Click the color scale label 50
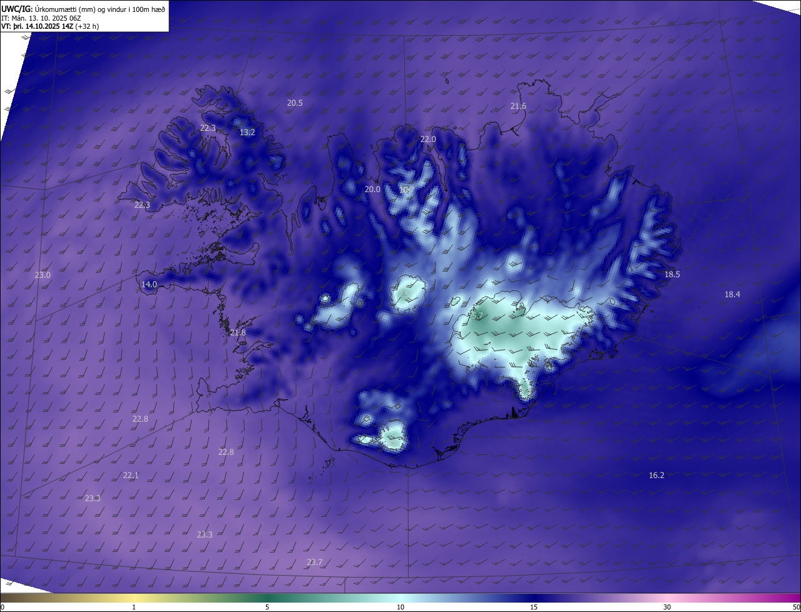 tap(796, 607)
